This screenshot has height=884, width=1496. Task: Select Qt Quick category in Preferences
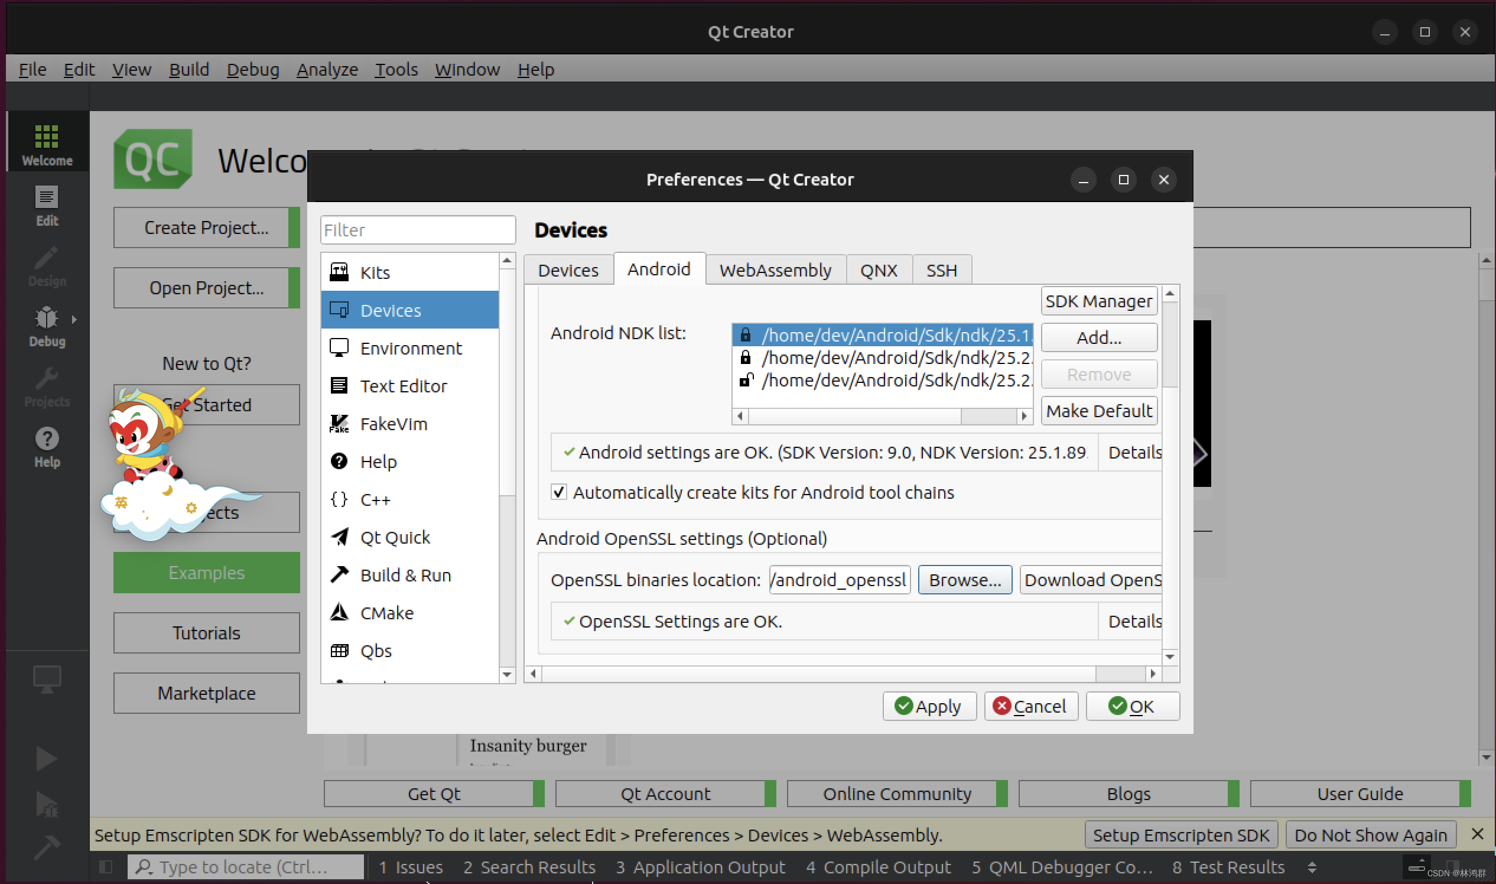(x=409, y=537)
